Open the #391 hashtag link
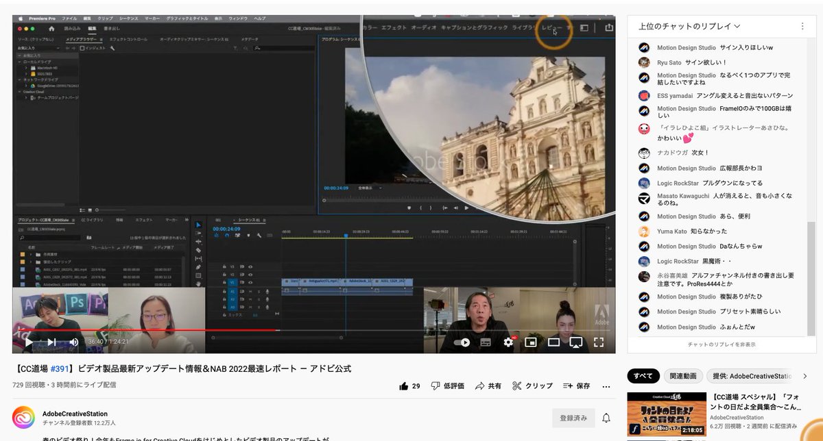The width and height of the screenshot is (823, 441). pyautogui.click(x=60, y=368)
